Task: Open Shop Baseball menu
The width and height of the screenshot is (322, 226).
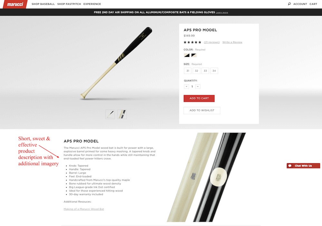Action: (43, 4)
